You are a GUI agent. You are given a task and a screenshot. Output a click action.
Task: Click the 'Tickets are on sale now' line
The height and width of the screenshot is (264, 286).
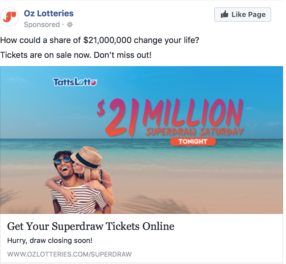click(76, 55)
